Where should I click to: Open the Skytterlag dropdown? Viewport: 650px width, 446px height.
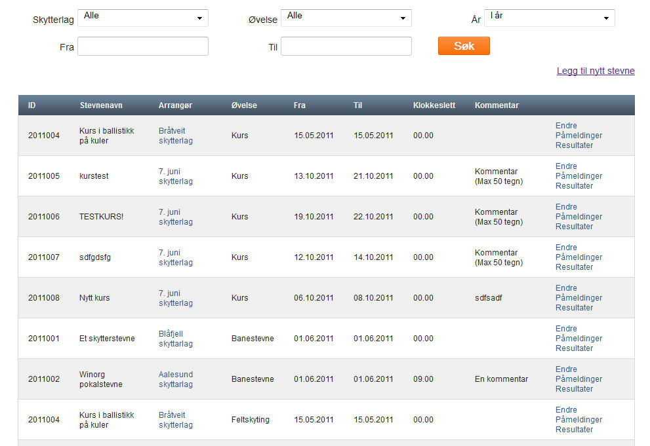tap(143, 18)
